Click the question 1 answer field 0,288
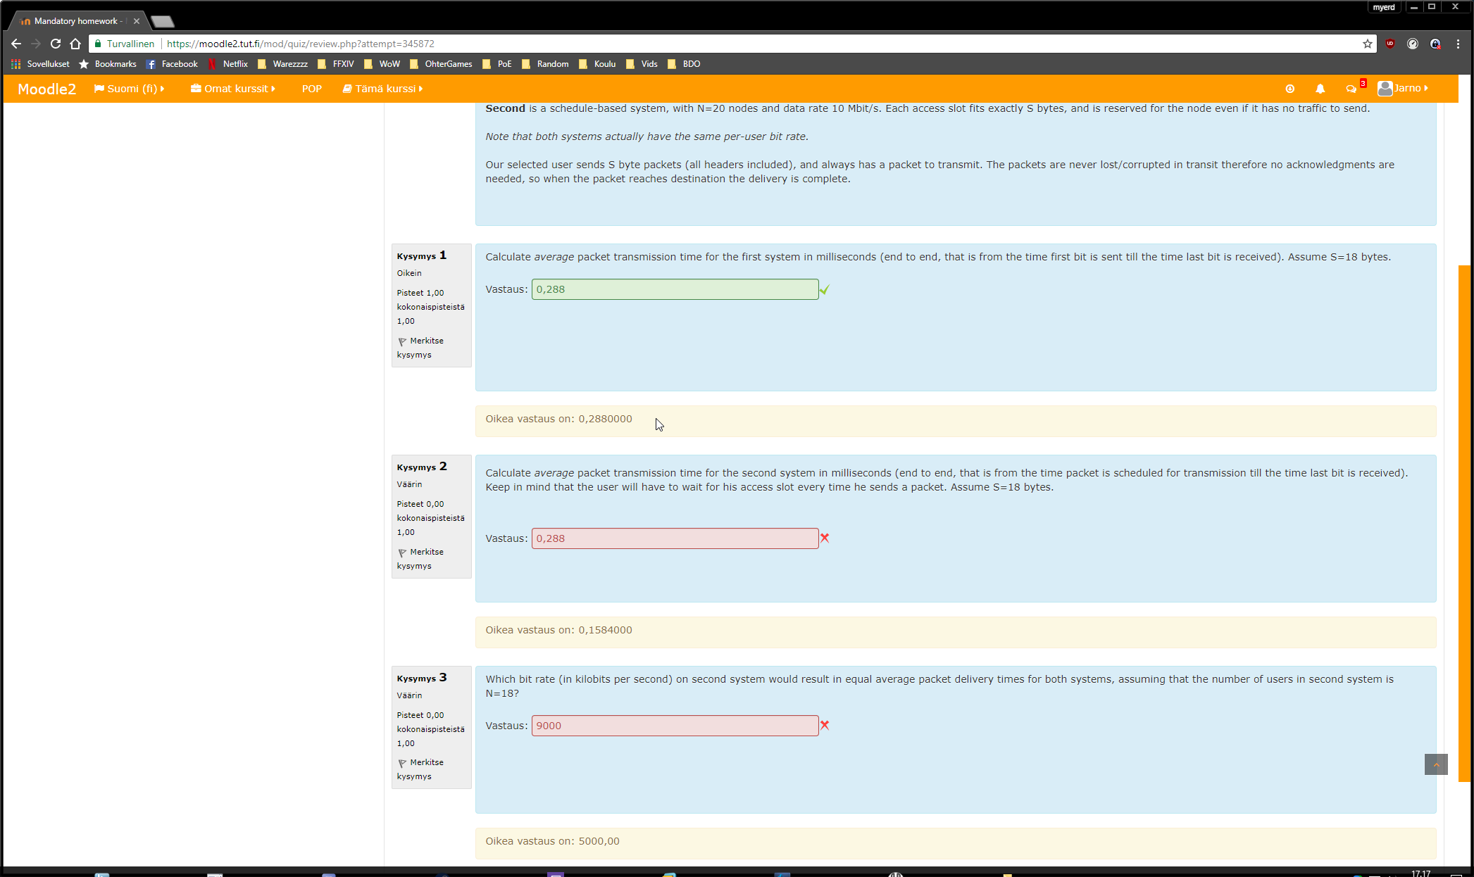This screenshot has width=1474, height=877. click(x=675, y=289)
